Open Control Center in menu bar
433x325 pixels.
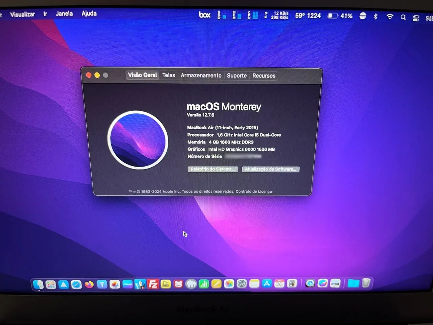tap(416, 18)
